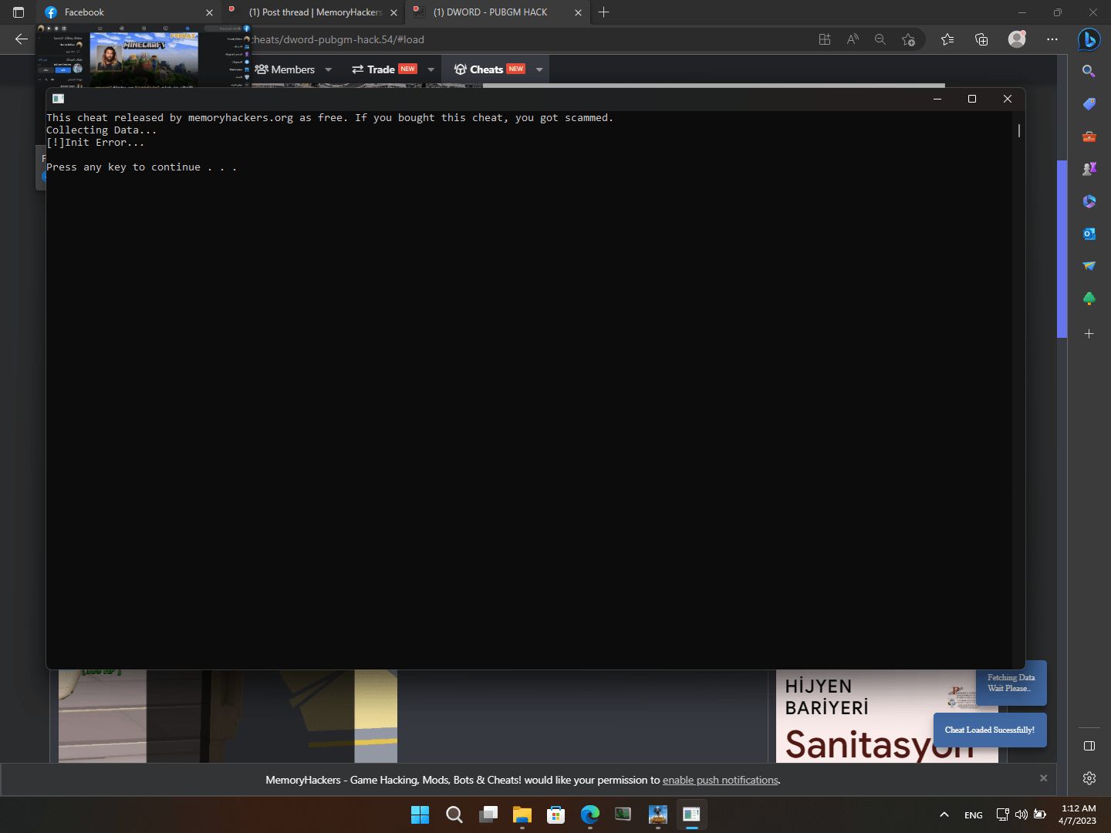Viewport: 1111px width, 833px height.
Task: Add a new app to the Edge sidebar
Action: tap(1089, 333)
